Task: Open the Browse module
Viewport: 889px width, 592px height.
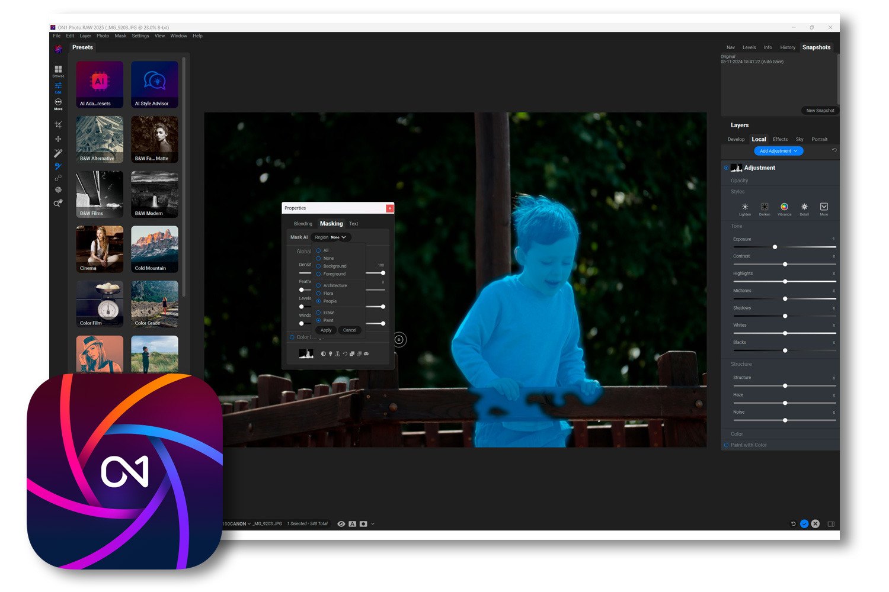Action: point(58,71)
